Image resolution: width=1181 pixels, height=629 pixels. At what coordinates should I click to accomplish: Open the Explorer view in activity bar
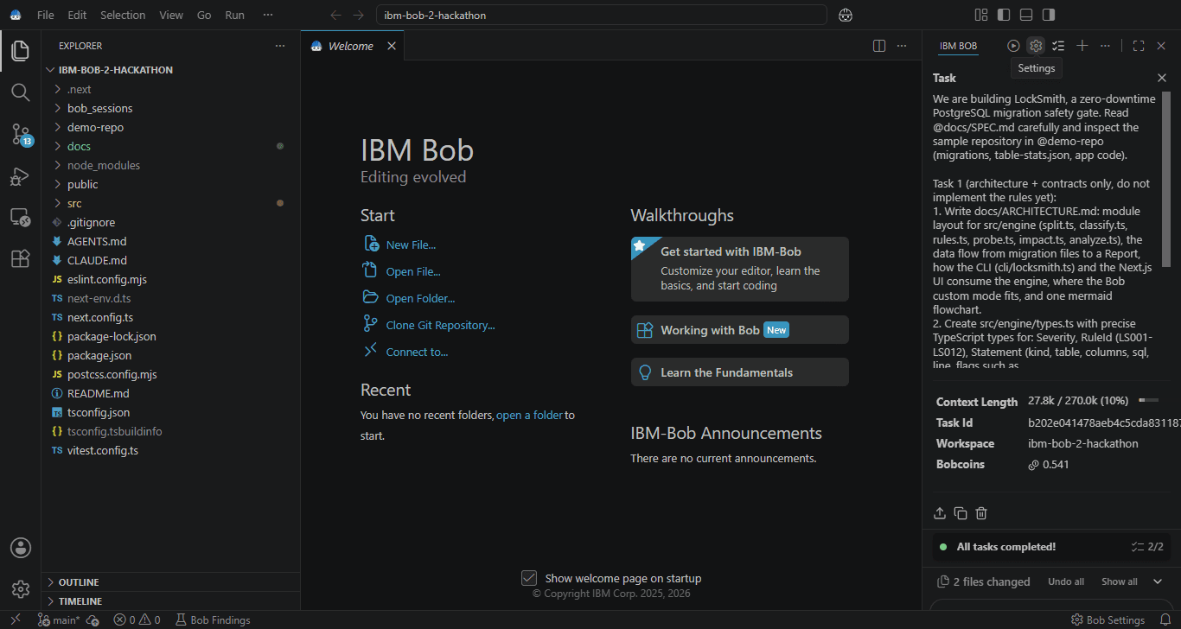21,50
